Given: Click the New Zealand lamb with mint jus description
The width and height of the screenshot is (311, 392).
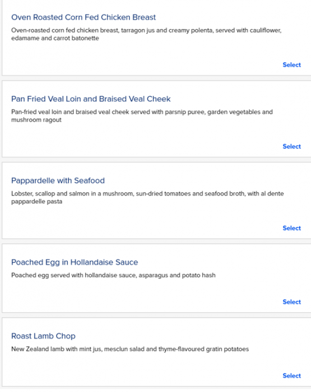Looking at the screenshot, I should click(130, 349).
